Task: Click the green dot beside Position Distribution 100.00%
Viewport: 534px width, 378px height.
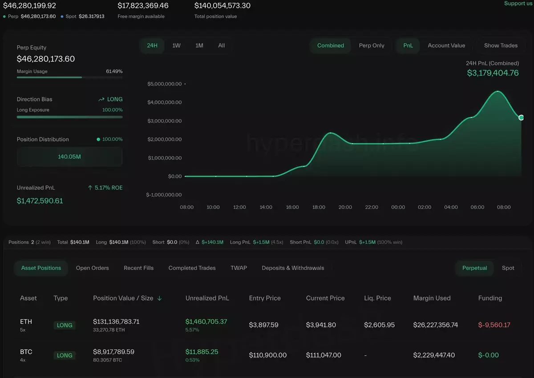Action: pyautogui.click(x=98, y=140)
